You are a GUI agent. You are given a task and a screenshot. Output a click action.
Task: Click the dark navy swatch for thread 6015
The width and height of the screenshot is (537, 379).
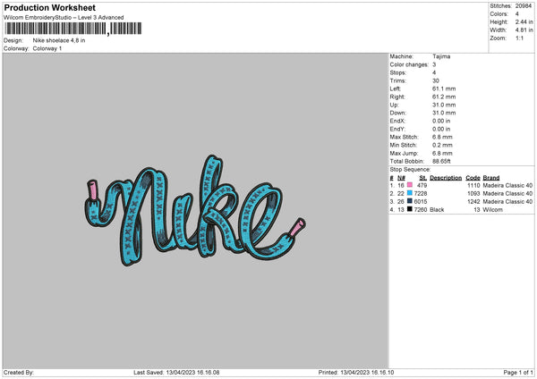(x=410, y=201)
